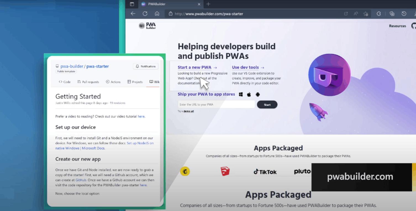Click the demo url link
This screenshot has width=416, height=211.
[189, 111]
